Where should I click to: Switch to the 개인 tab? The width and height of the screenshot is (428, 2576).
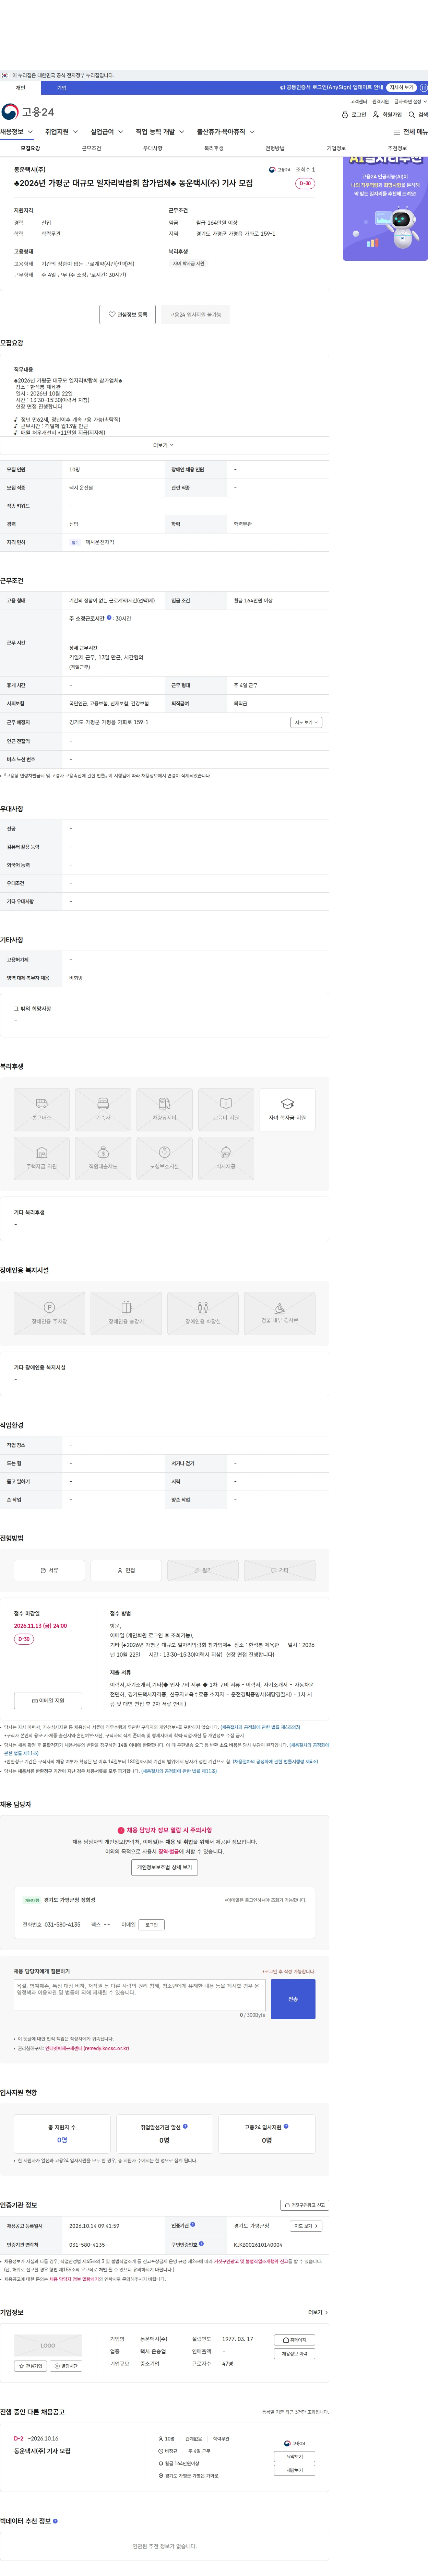click(x=20, y=88)
